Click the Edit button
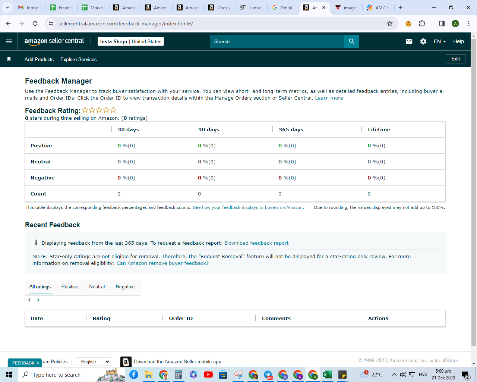This screenshot has width=477, height=382. point(455,59)
